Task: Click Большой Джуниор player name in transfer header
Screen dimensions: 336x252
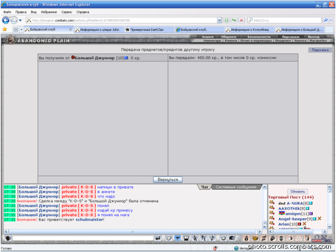Action: coord(95,58)
